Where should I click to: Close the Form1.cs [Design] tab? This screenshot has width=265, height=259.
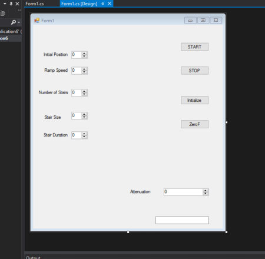click(110, 4)
